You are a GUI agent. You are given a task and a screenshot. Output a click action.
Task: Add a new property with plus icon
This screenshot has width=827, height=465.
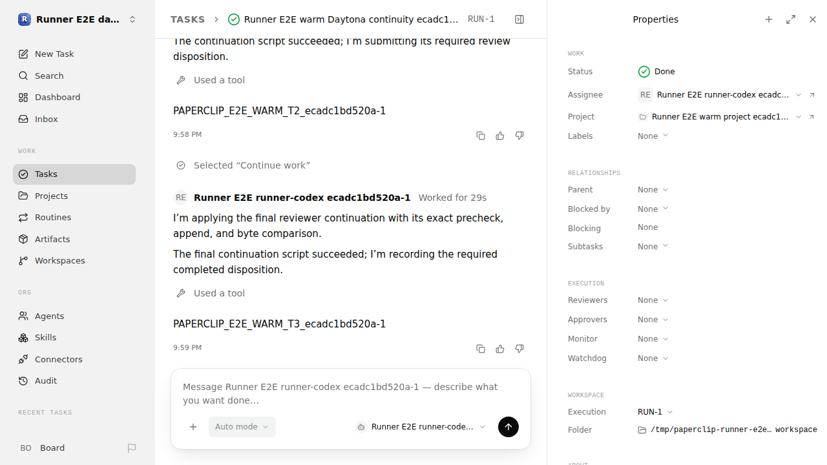tap(769, 19)
